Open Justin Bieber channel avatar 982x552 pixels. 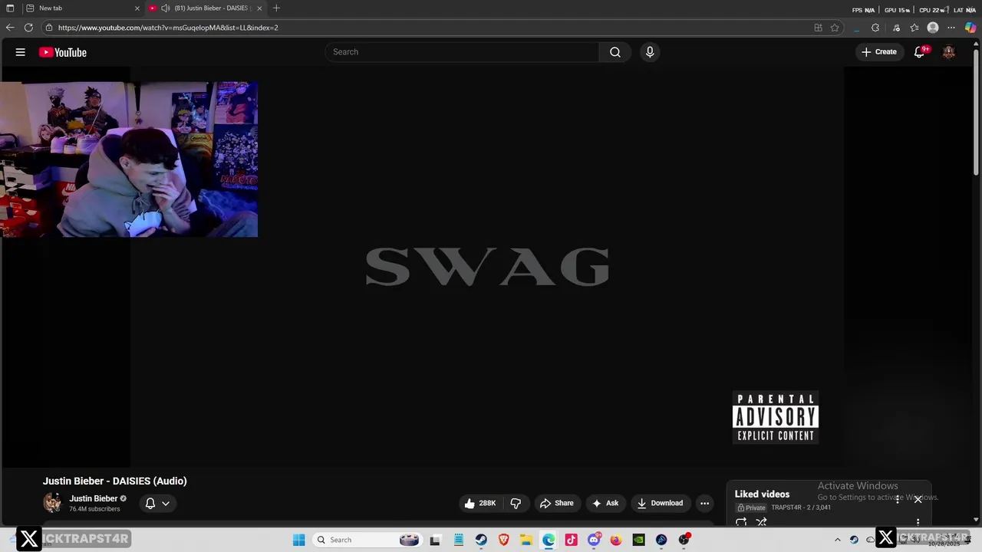52,503
